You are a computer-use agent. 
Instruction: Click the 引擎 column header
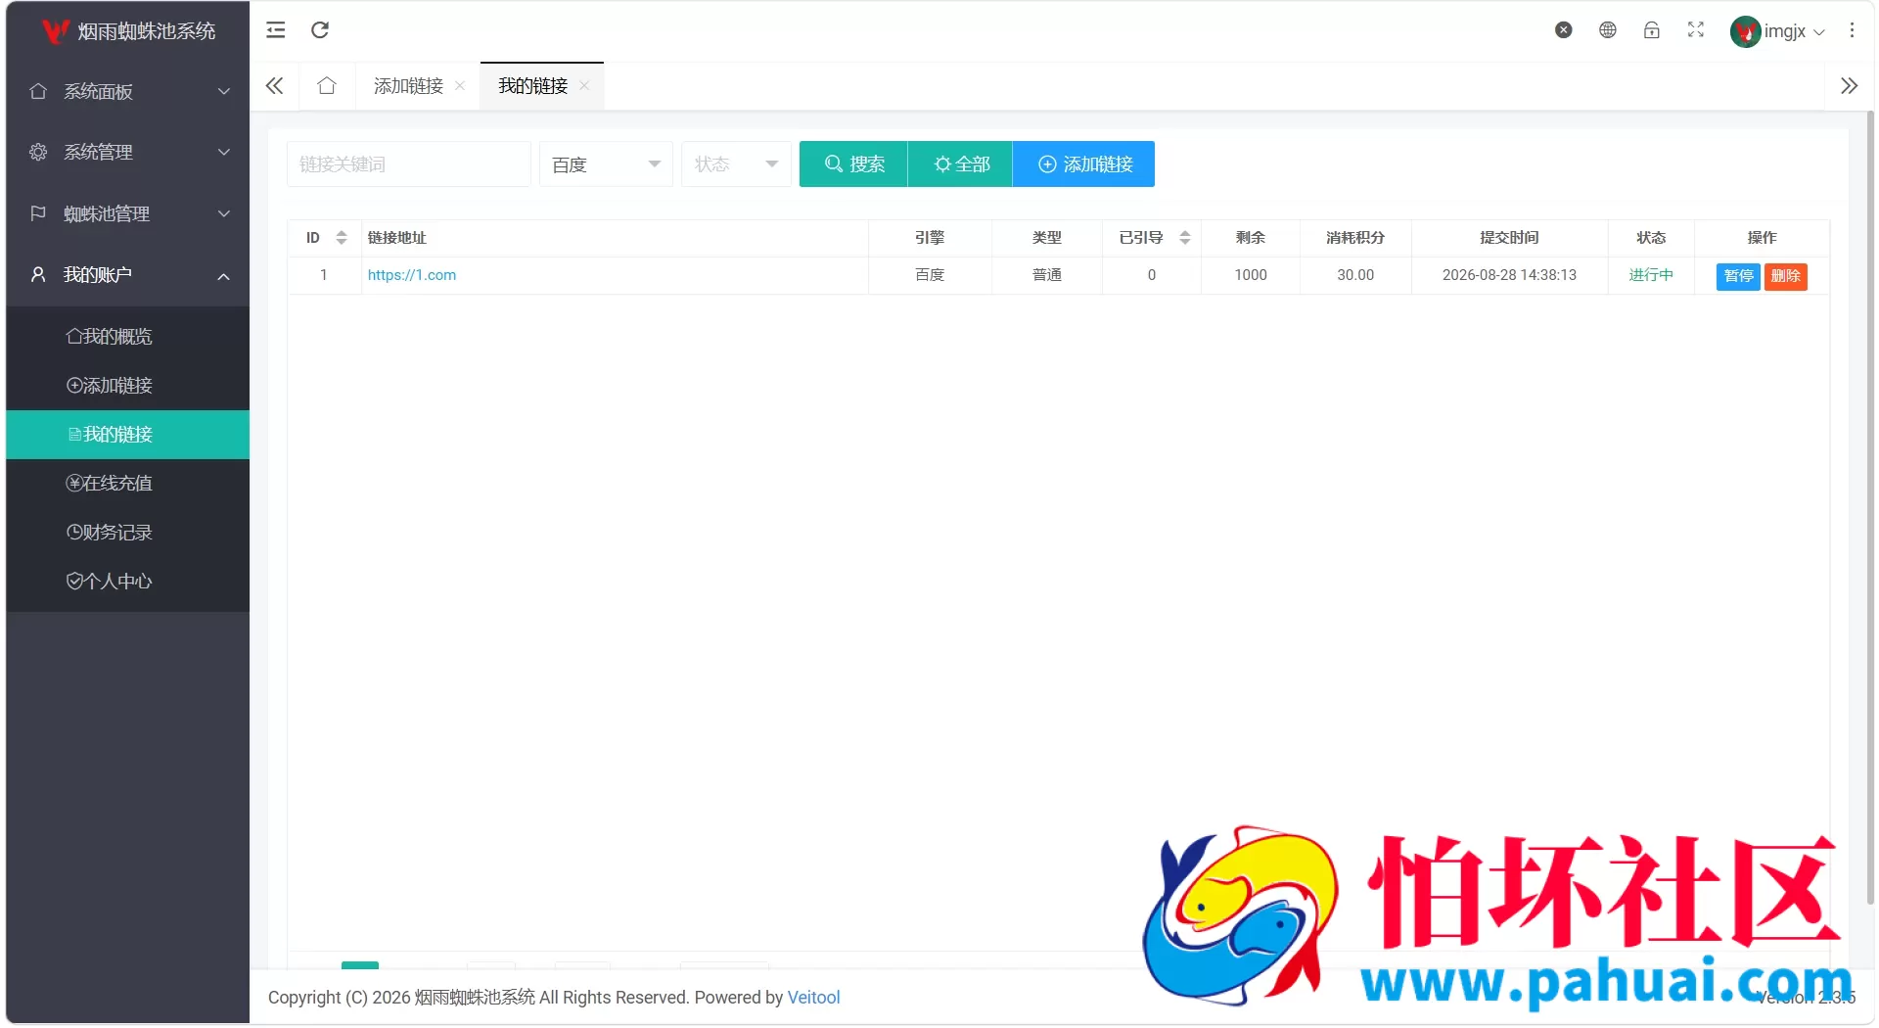(x=930, y=238)
